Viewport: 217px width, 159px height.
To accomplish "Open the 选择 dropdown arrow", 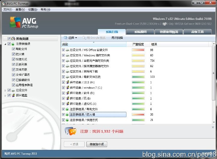I will [x=76, y=38].
